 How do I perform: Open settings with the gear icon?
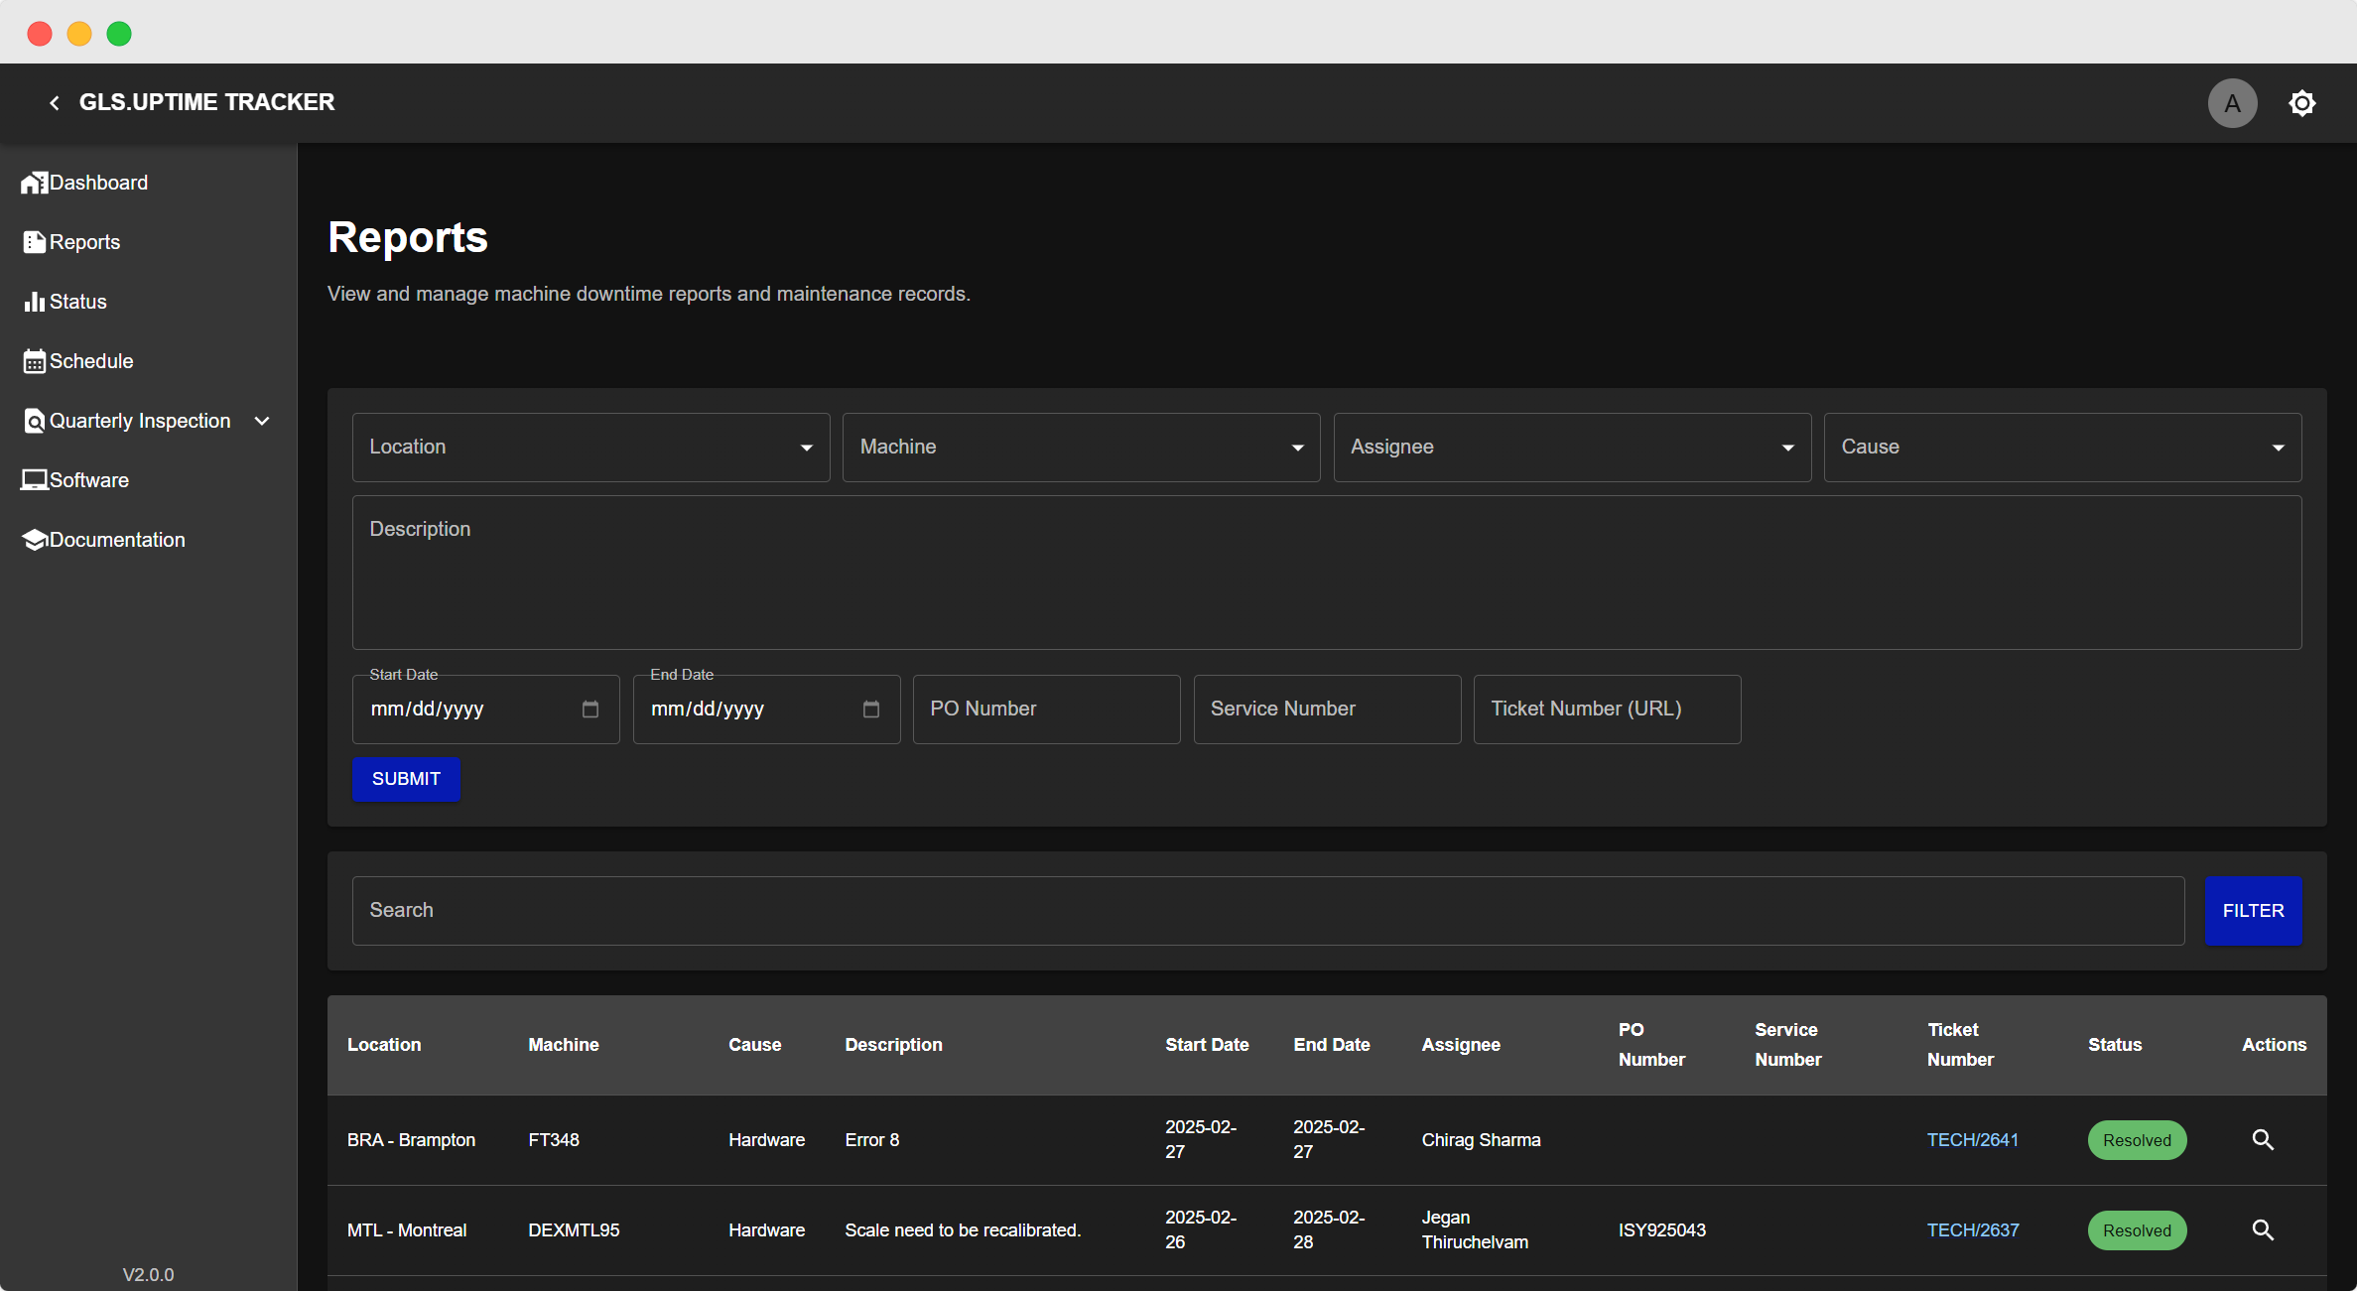click(2302, 102)
